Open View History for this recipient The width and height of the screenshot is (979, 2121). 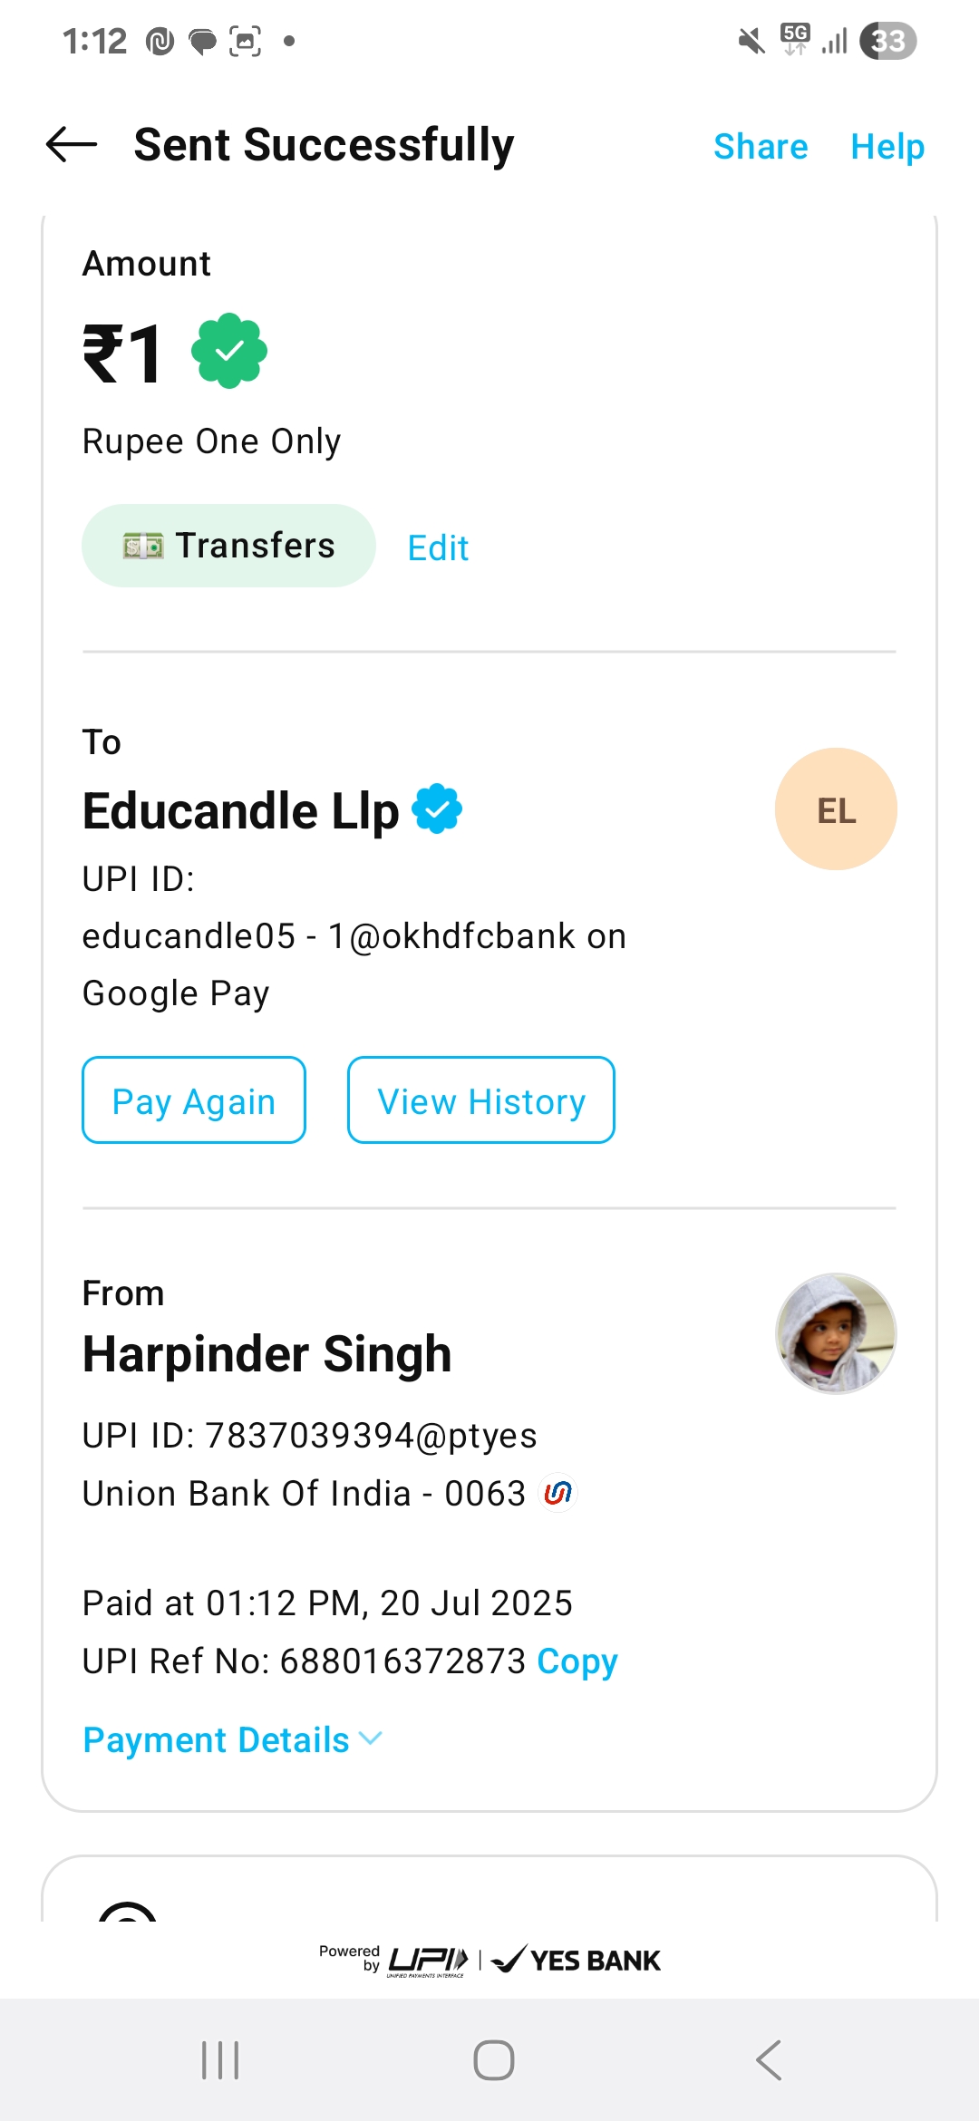[x=481, y=1100]
